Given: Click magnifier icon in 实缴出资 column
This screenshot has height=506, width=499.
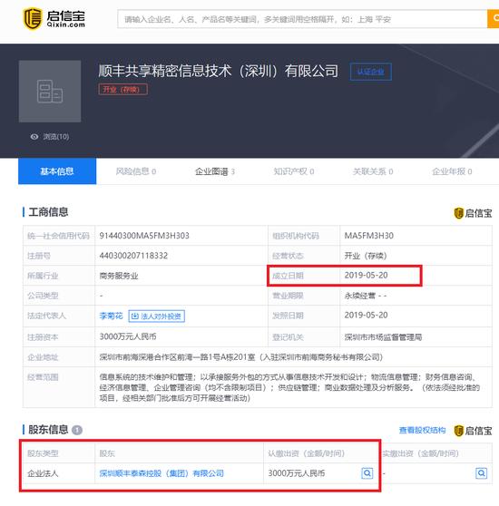Looking at the screenshot, I should point(481,473).
